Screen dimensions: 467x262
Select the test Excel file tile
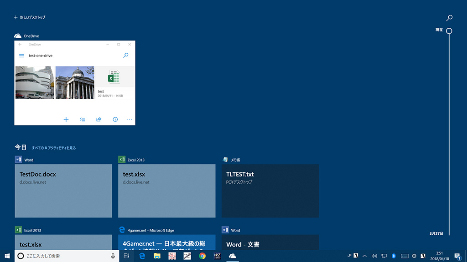[x=114, y=83]
